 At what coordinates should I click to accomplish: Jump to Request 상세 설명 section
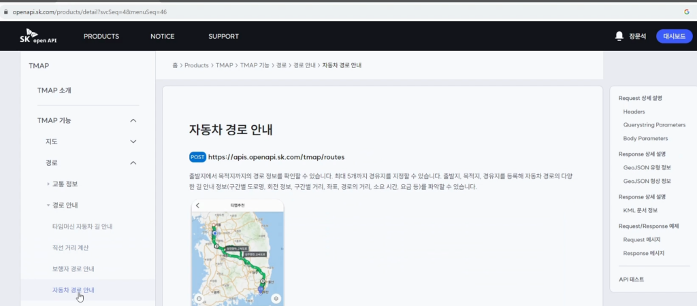[x=640, y=98]
